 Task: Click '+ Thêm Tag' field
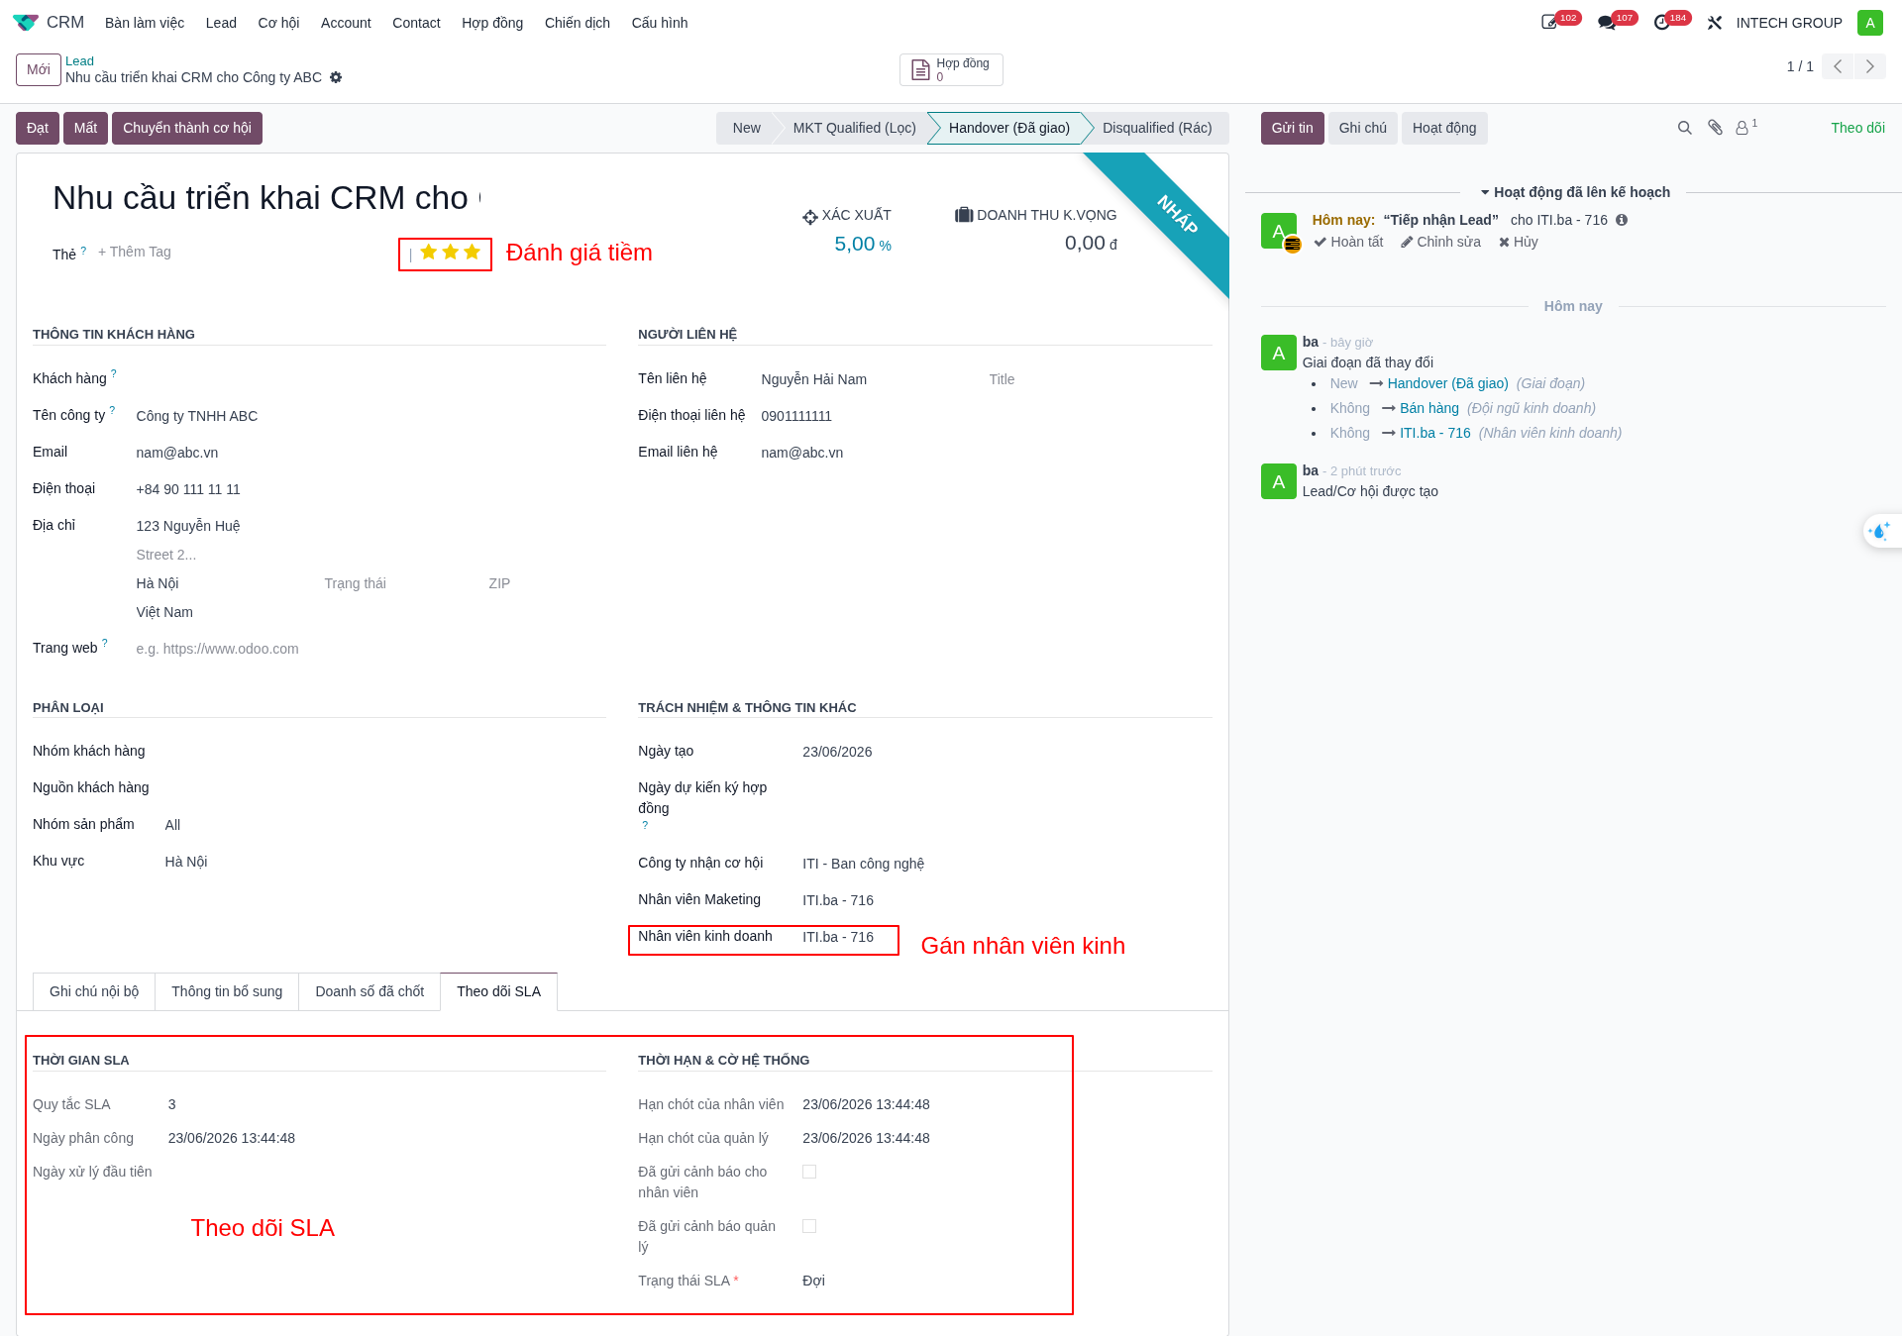click(x=135, y=252)
